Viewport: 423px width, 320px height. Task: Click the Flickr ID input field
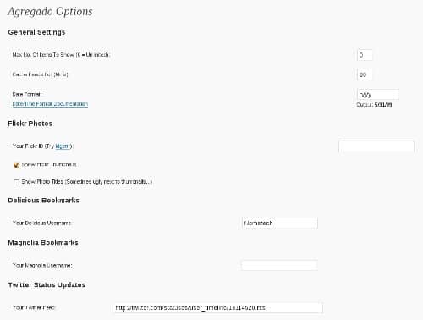coord(376,146)
